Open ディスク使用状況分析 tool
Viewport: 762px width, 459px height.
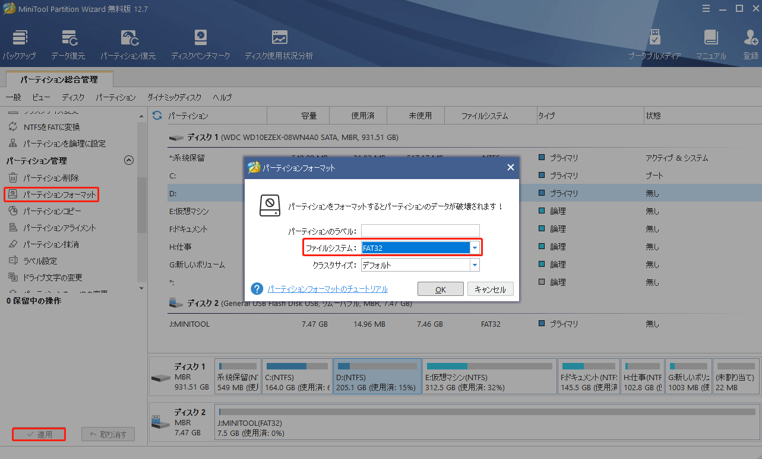pos(279,44)
